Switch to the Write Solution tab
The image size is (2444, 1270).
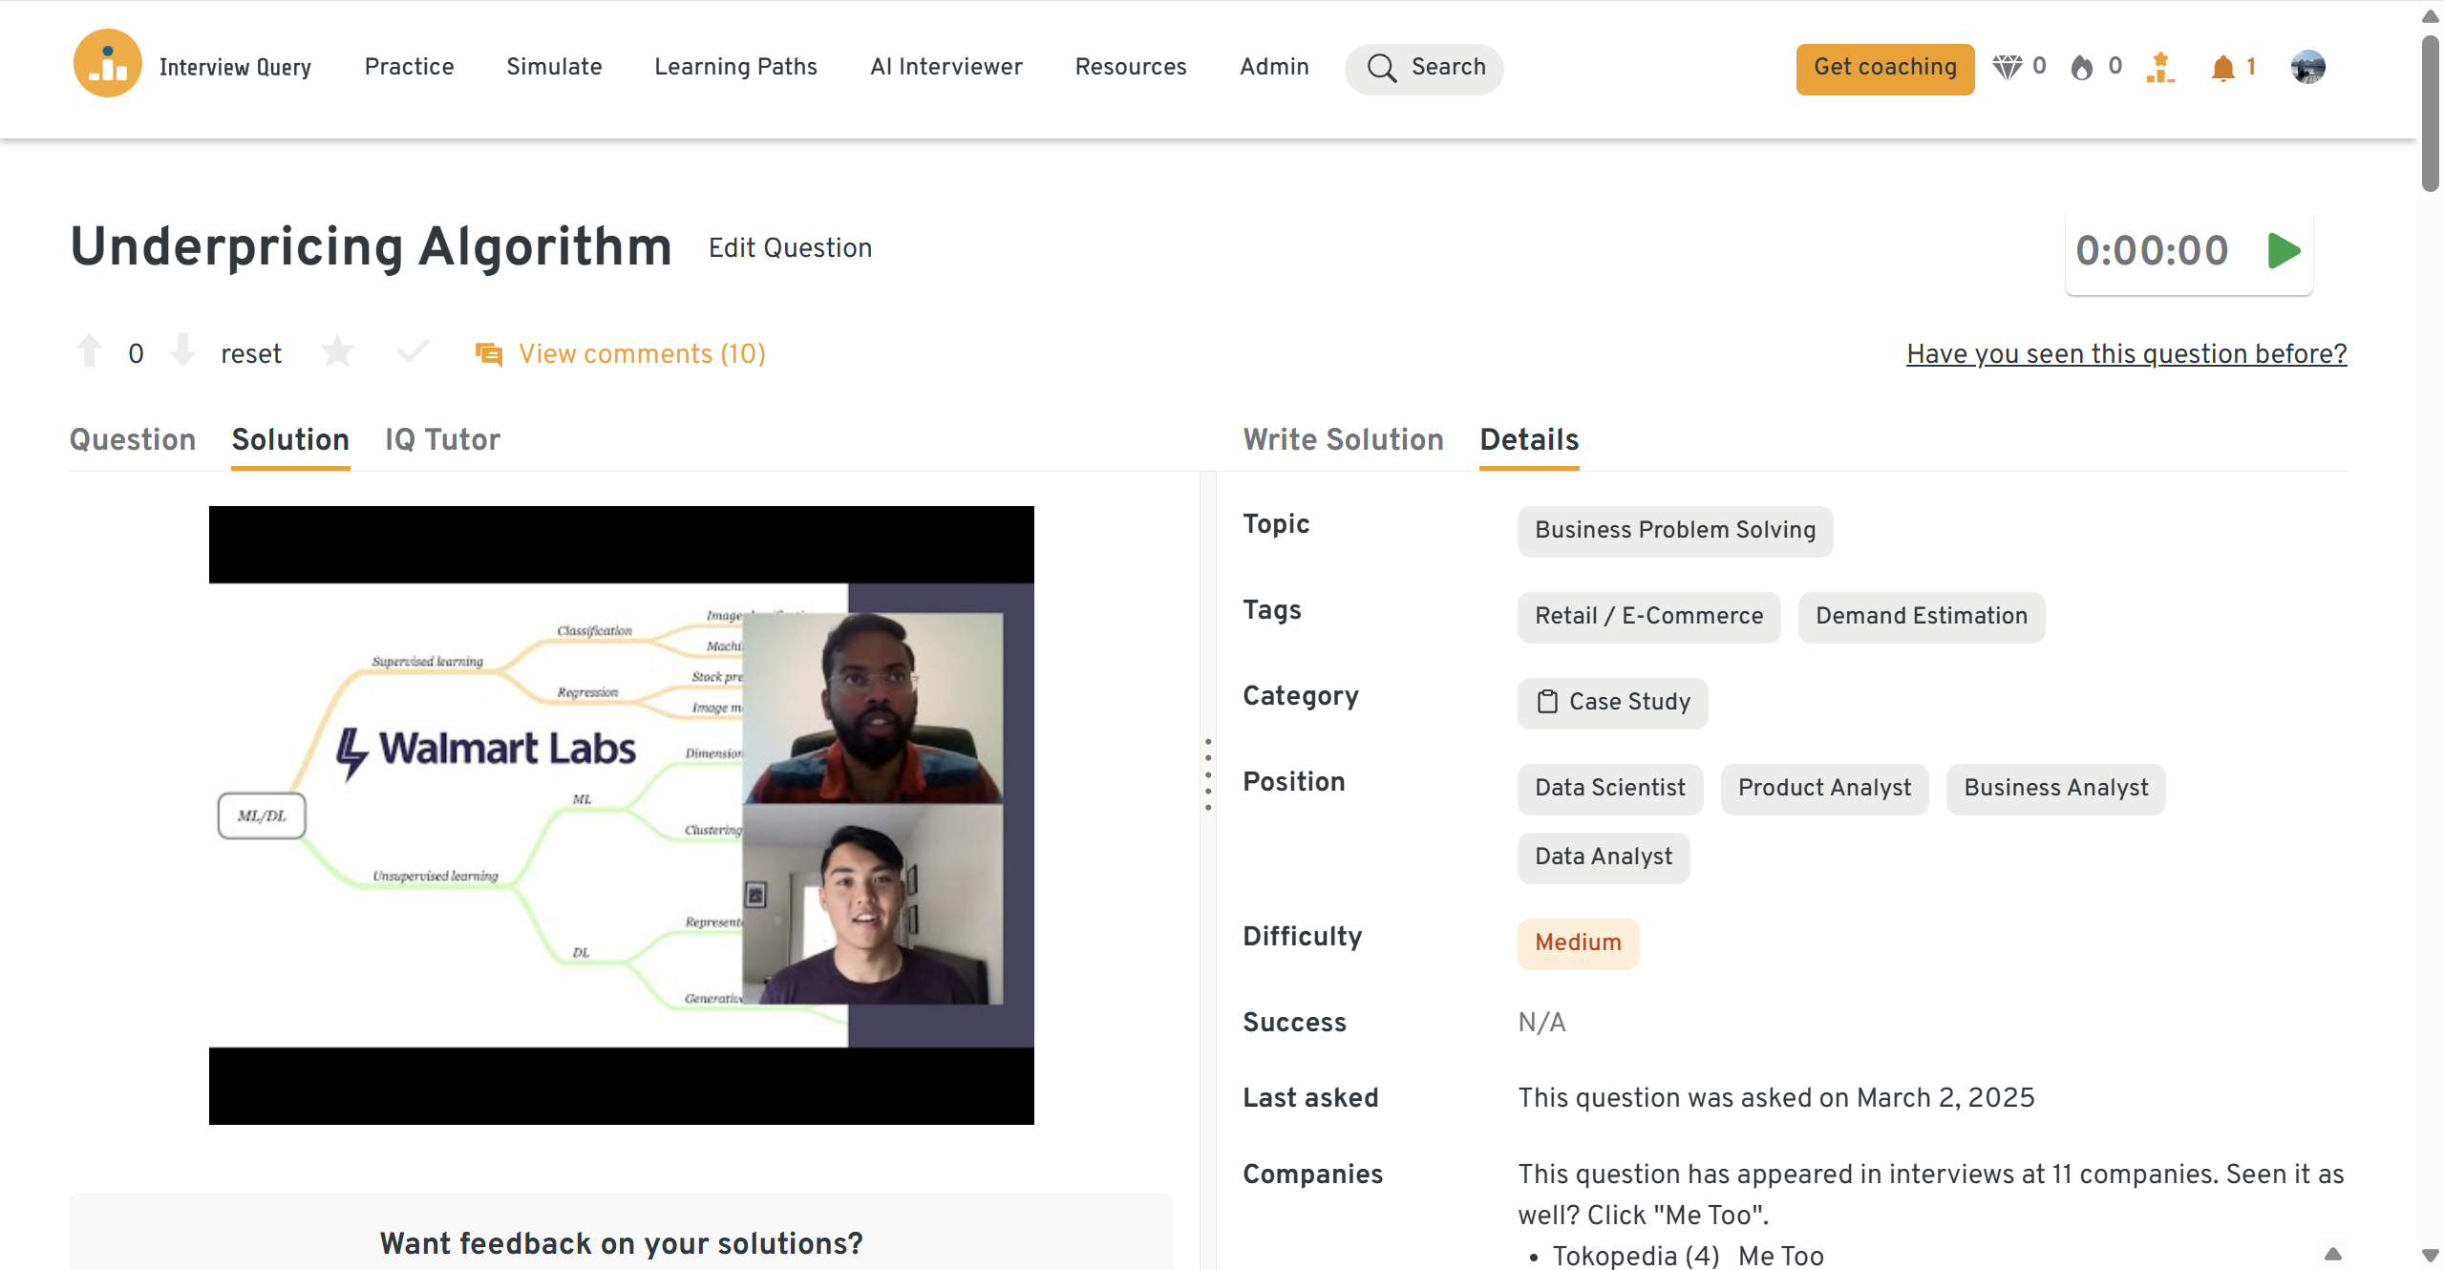pyautogui.click(x=1343, y=439)
